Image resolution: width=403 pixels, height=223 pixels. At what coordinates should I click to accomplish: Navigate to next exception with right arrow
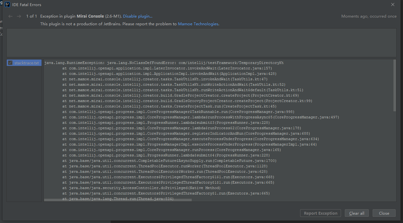click(19, 16)
